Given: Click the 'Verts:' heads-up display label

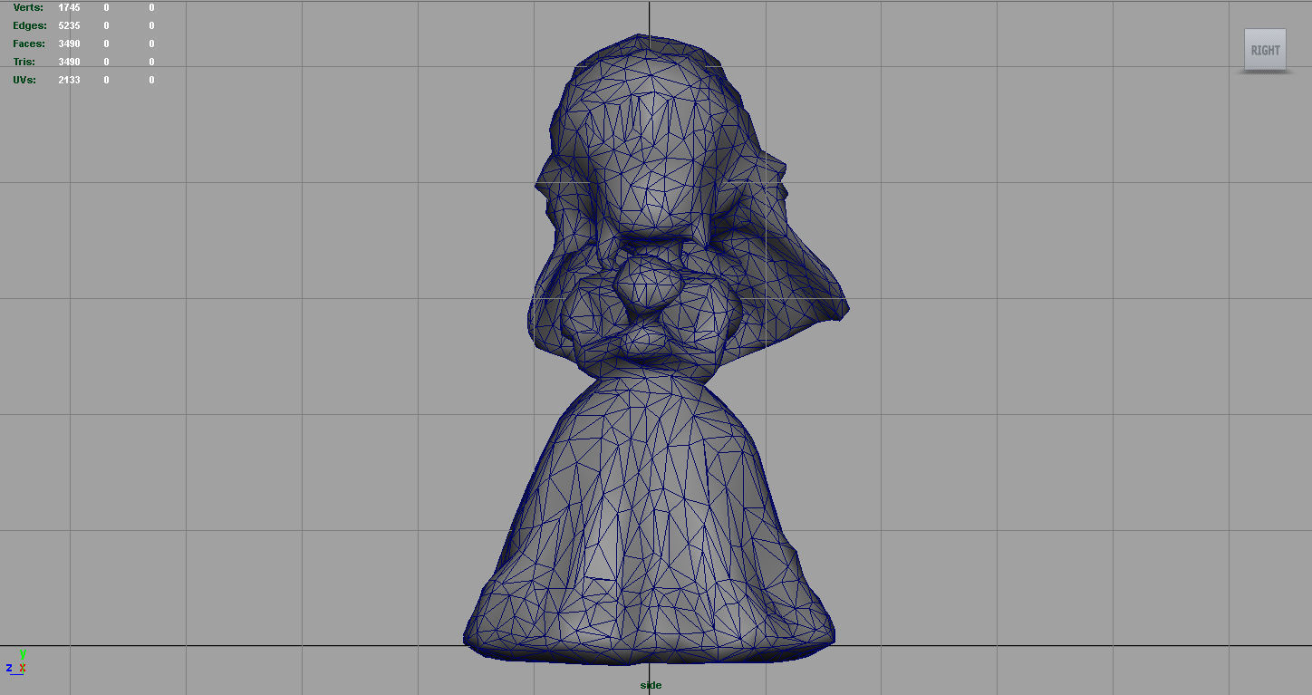Looking at the screenshot, I should pos(28,7).
